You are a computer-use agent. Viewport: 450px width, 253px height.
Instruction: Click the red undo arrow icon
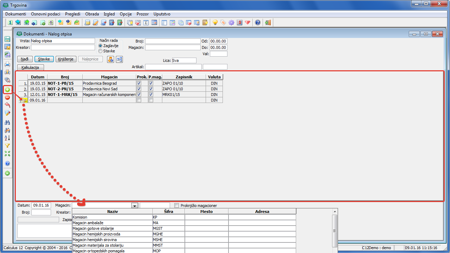[x=7, y=105]
